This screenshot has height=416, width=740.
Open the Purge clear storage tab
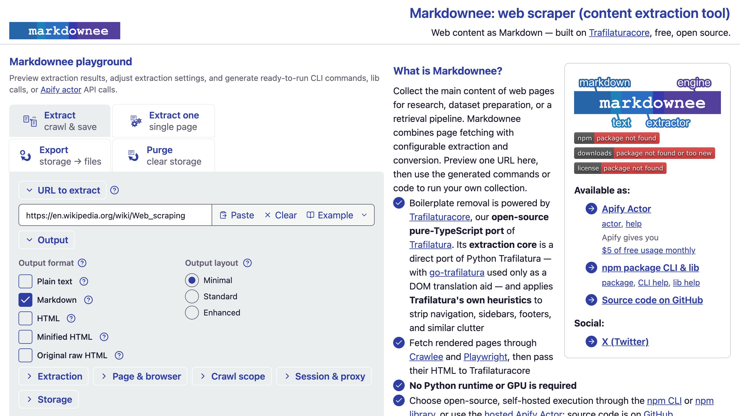coord(164,155)
